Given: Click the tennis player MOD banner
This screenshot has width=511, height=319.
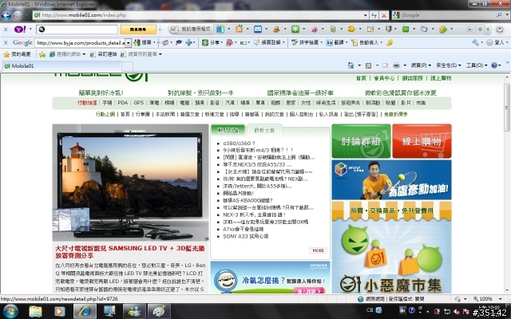Looking at the screenshot, I should click(x=391, y=179).
